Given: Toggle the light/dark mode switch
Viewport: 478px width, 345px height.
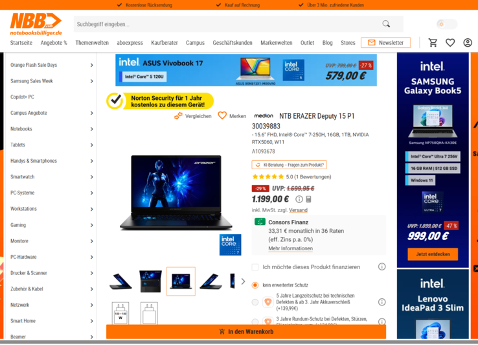Looking at the screenshot, I should pyautogui.click(x=447, y=24).
